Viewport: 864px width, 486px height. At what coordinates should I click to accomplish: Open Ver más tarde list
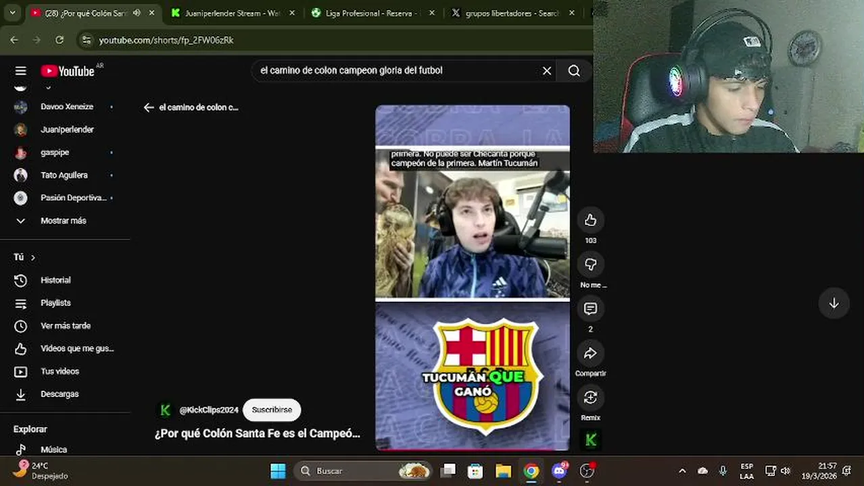tap(65, 326)
